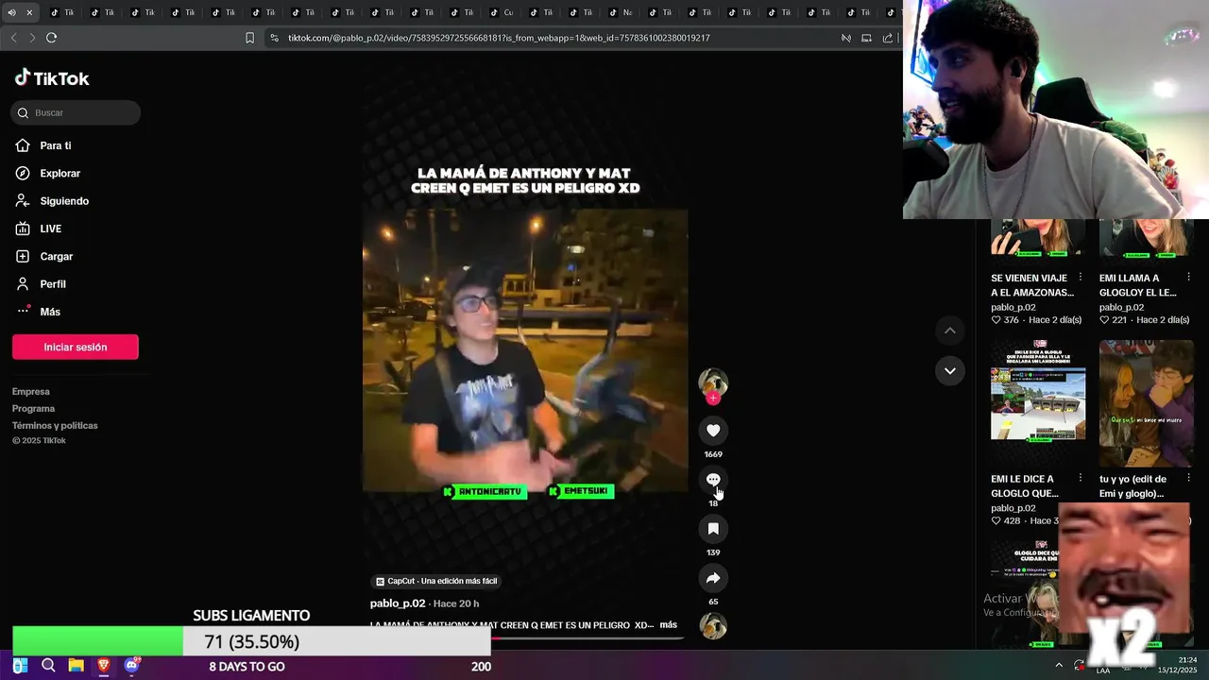
Task: Click the browser address bar URL
Action: [499, 38]
